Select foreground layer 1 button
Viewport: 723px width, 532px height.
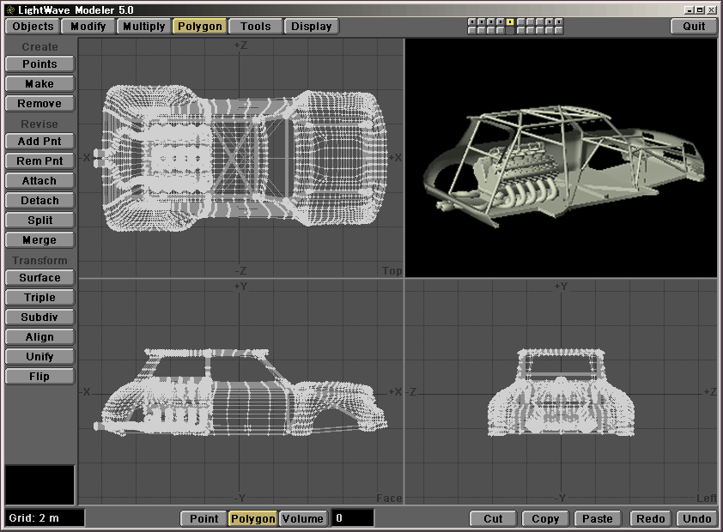pos(472,21)
